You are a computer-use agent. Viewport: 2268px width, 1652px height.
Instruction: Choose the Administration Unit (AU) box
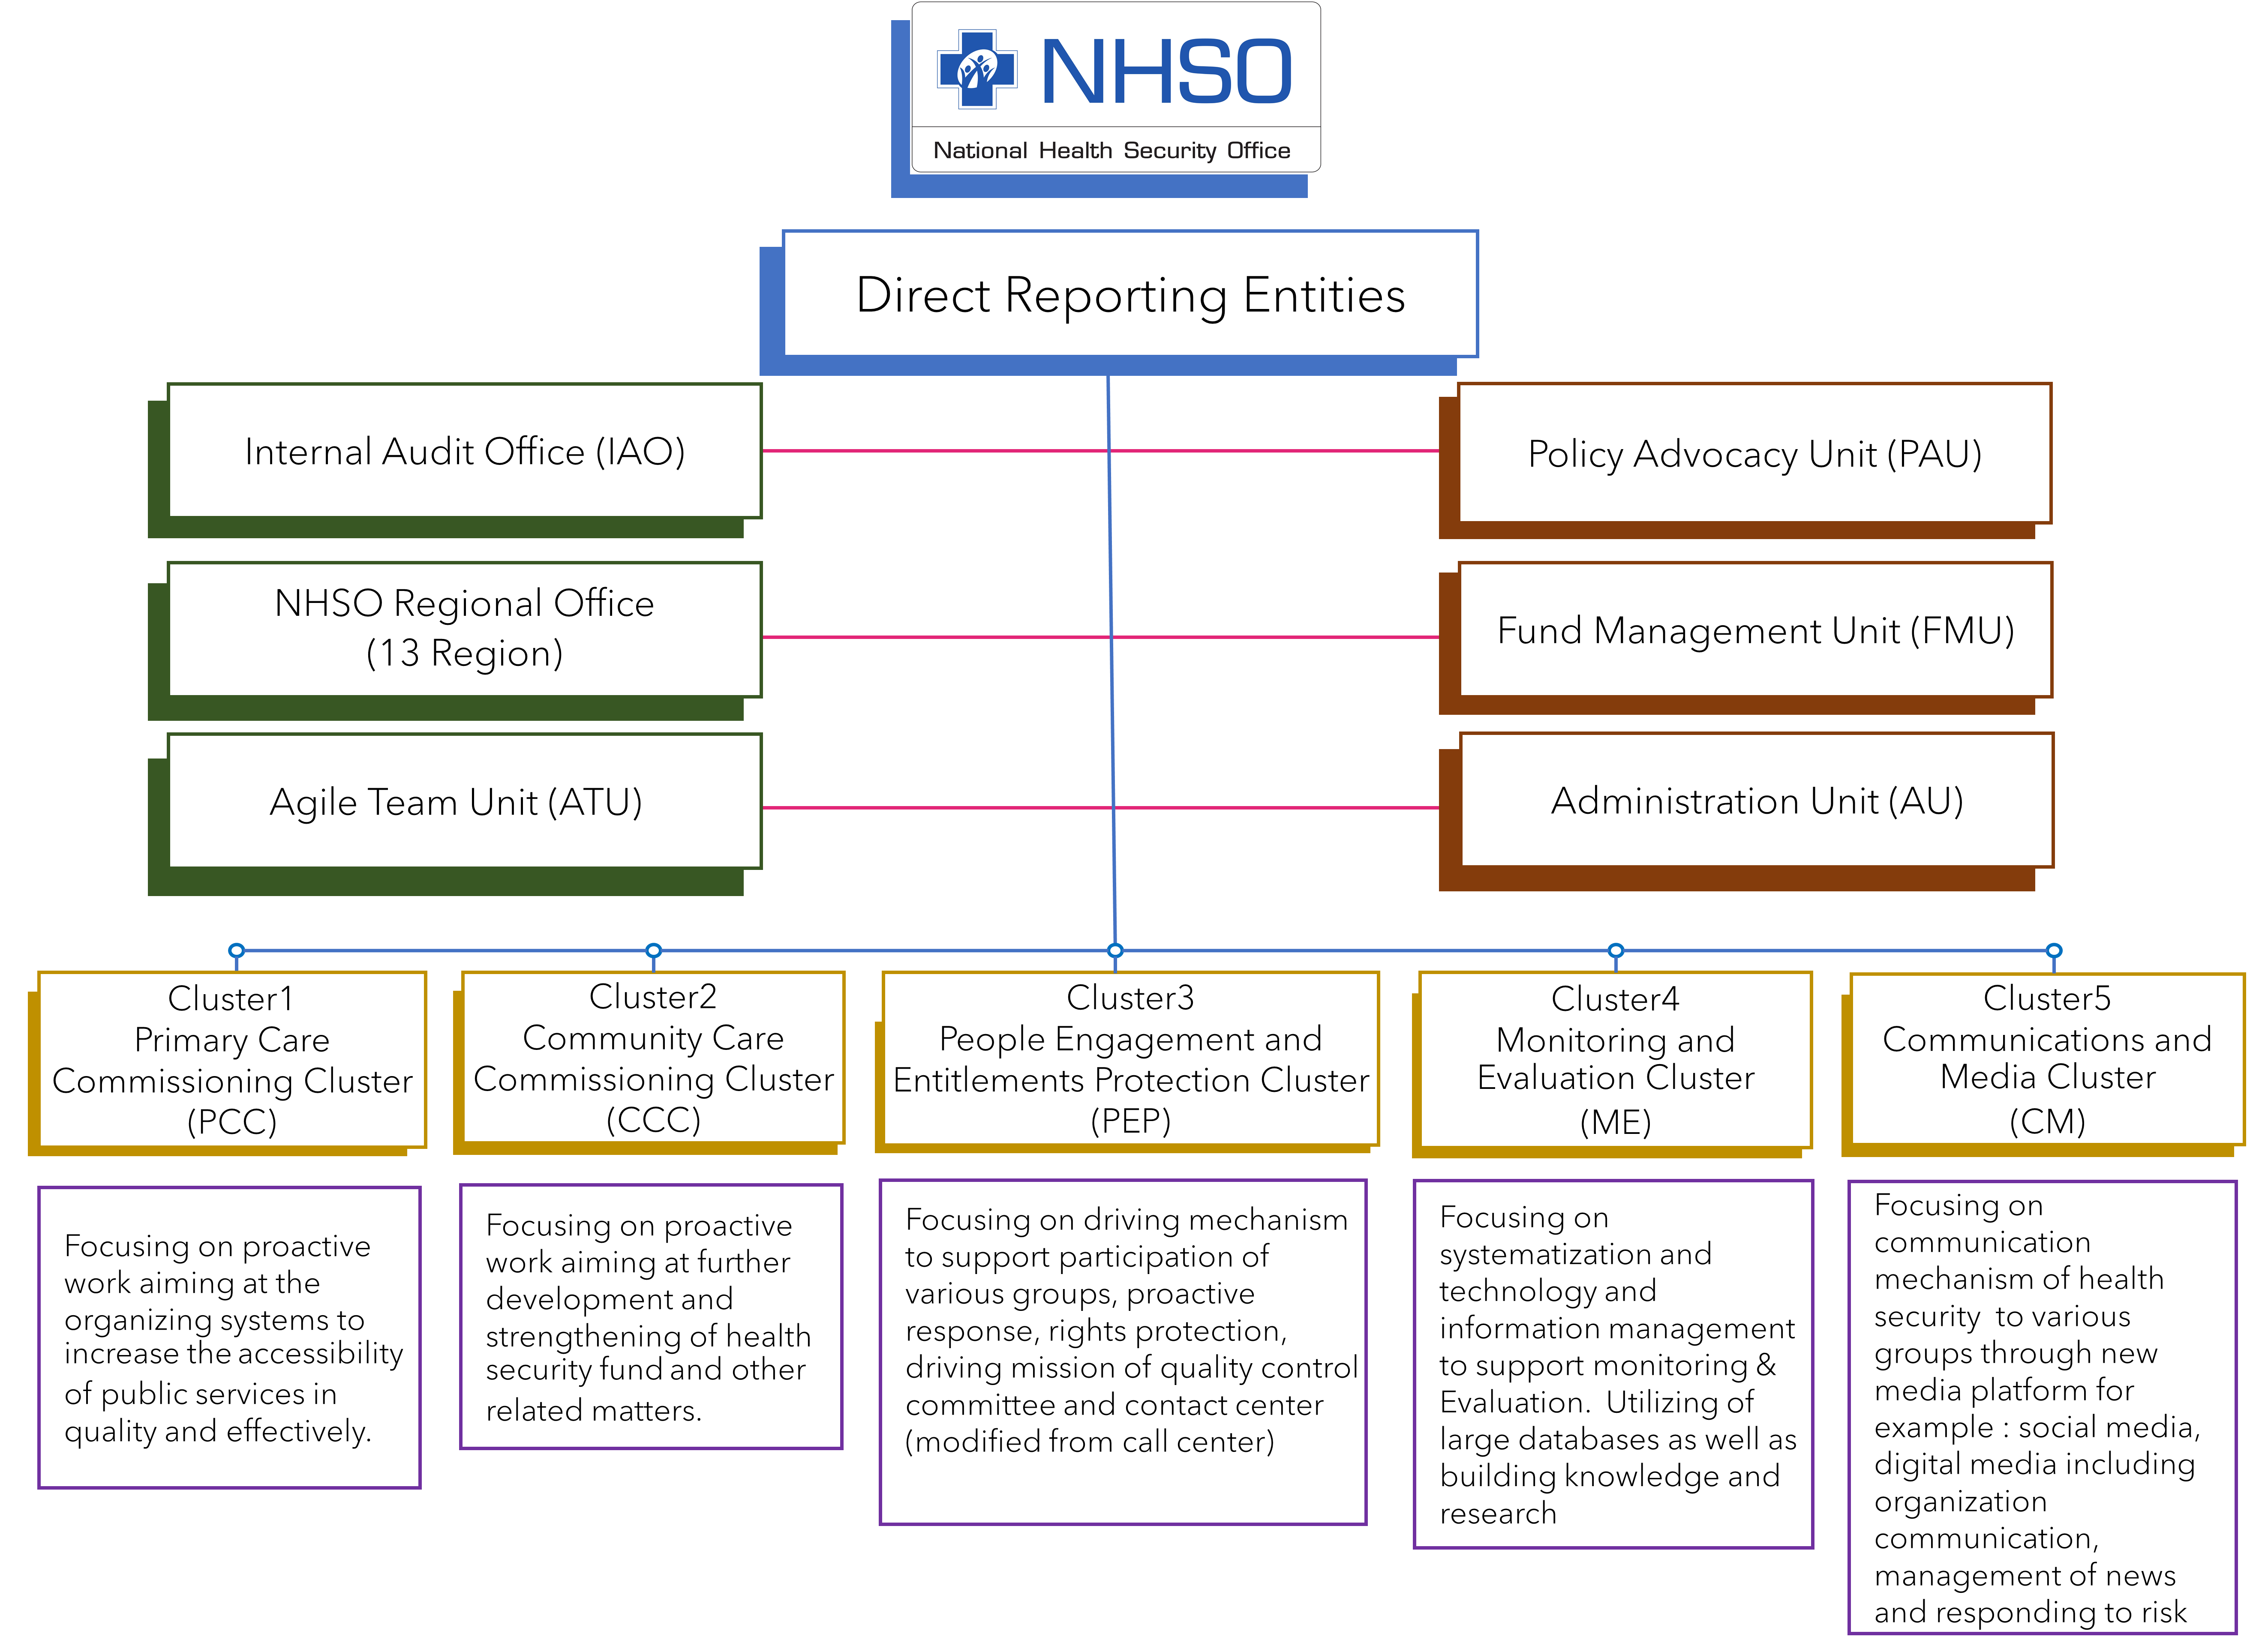tap(1756, 800)
